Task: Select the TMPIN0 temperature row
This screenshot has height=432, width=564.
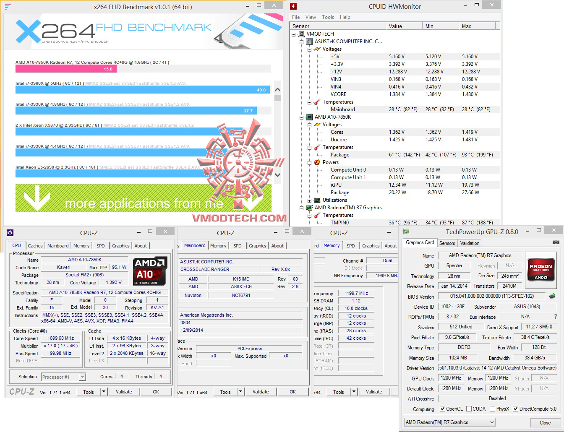Action: coord(395,223)
